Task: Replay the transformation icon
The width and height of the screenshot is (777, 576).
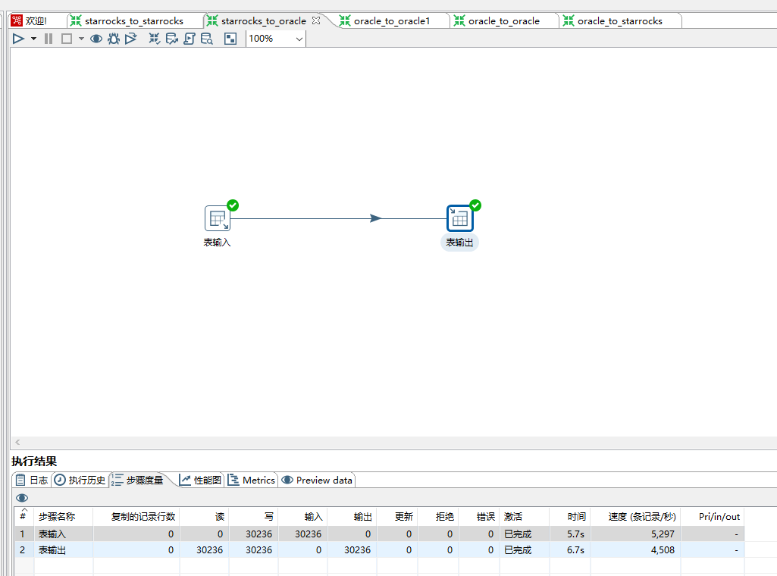Action: tap(131, 39)
